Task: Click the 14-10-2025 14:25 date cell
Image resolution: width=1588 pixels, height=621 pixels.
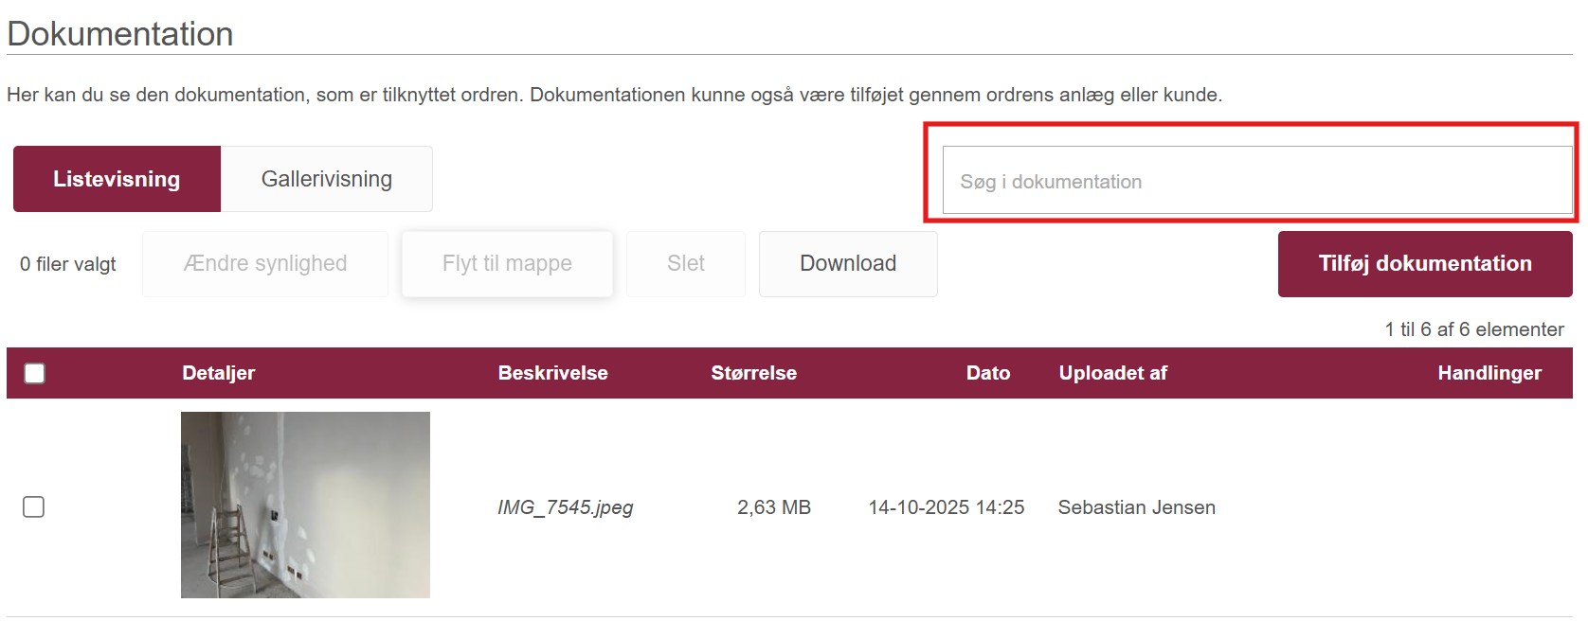Action: tap(946, 507)
